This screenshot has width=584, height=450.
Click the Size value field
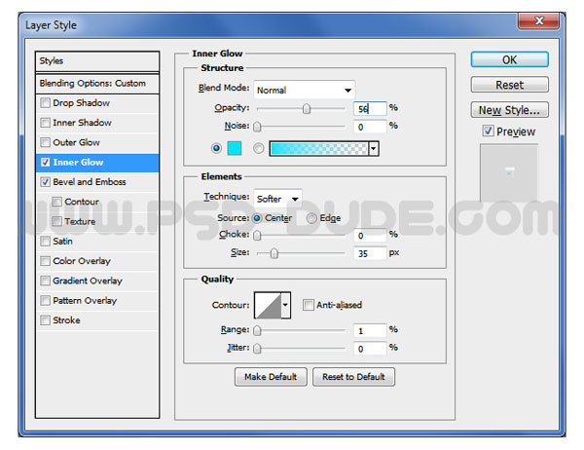coord(370,253)
